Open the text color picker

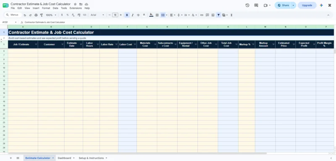click(144, 15)
